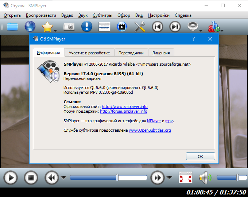Switch to the Участие в разработке tab
This screenshot has width=248, height=197.
point(89,53)
